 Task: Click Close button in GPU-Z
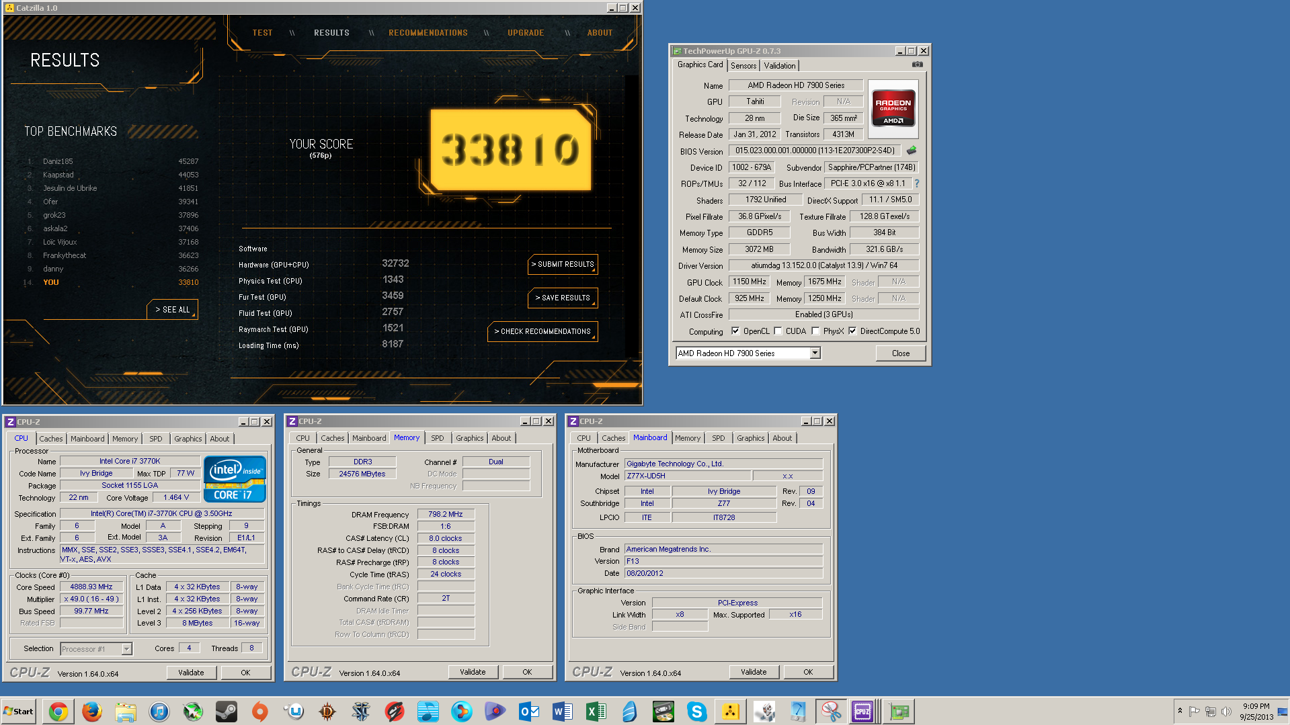pos(901,353)
